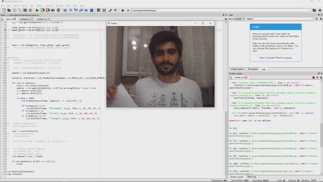Run the current selection or line
Image resolution: width=323 pixels, height=182 pixels.
click(x=53, y=10)
